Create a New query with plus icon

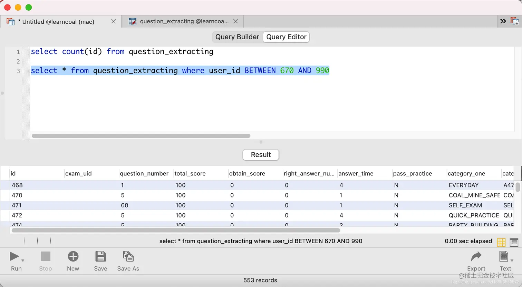tap(73, 257)
